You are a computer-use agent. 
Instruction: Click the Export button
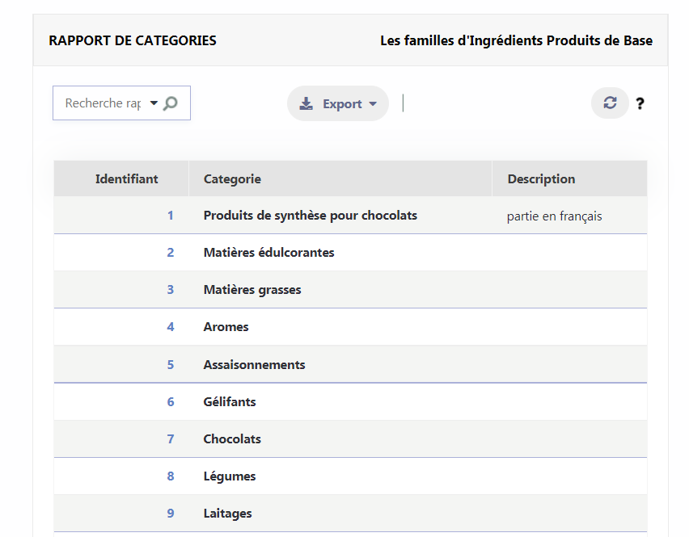coord(338,103)
